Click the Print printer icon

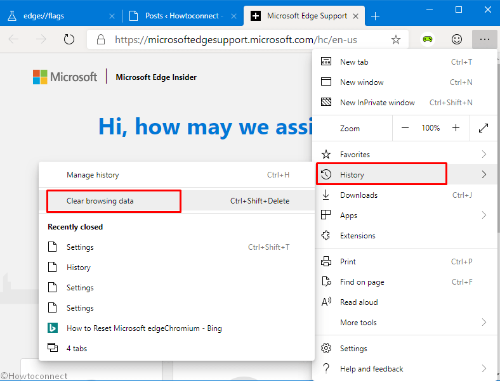[326, 262]
